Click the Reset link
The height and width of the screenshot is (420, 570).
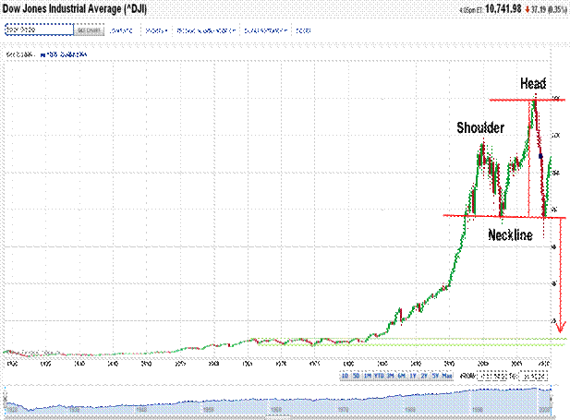[303, 31]
